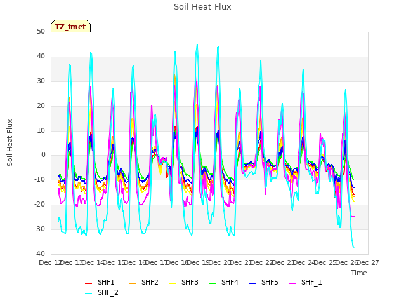Click the Dec 12 x-axis date label
Screen dimensions: 406x305
(50, 262)
